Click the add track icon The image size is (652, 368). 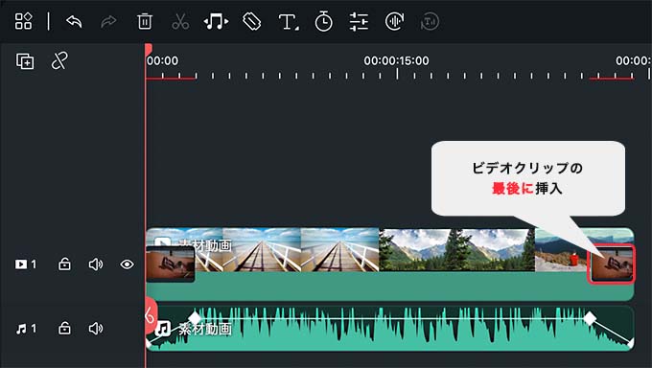click(25, 61)
